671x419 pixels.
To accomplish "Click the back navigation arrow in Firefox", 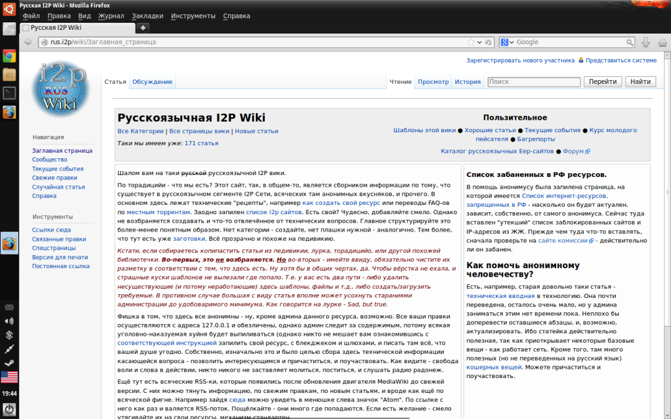I will click(x=28, y=42).
